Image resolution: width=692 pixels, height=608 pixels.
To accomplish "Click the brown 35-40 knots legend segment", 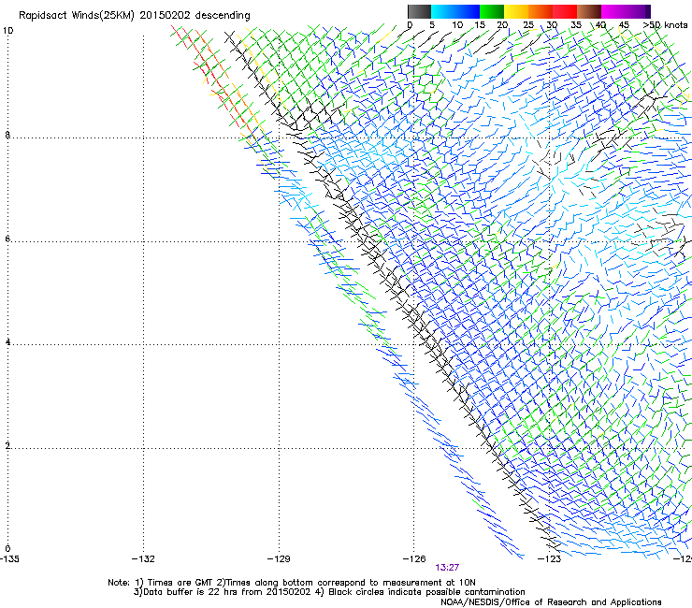I will coord(589,11).
